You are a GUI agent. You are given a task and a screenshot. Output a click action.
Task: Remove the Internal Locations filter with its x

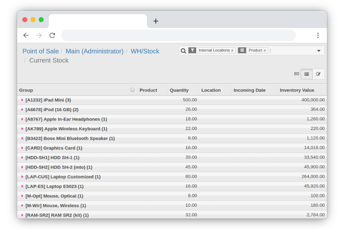point(232,50)
